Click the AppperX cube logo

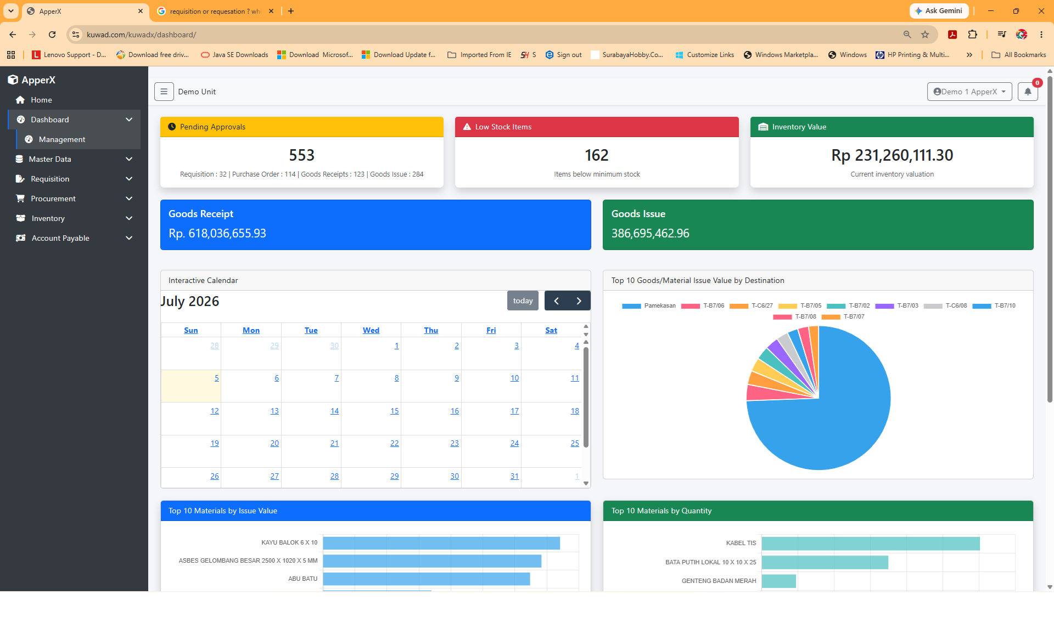coord(13,80)
